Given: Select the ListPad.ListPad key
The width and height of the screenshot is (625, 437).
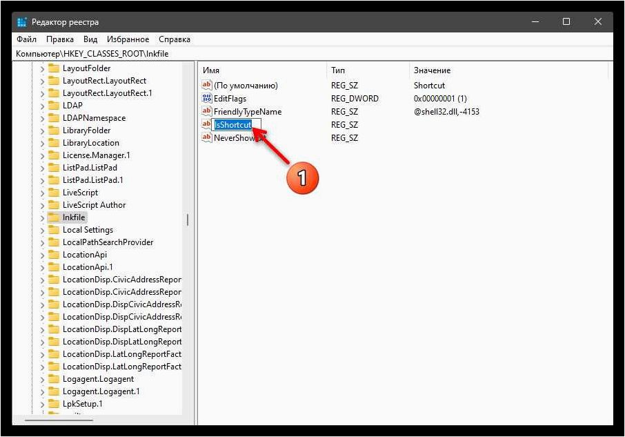Looking at the screenshot, I should point(90,168).
